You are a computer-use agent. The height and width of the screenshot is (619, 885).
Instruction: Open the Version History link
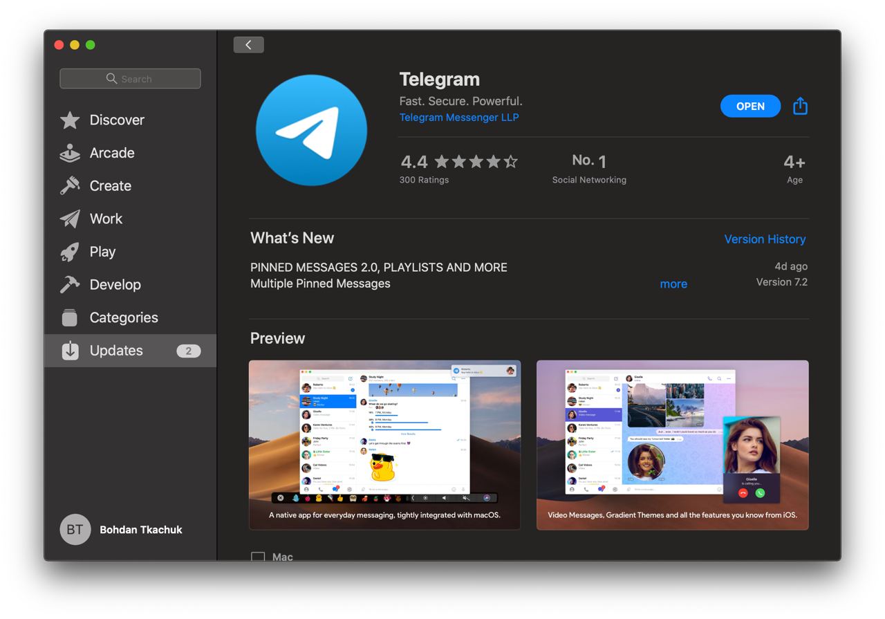[765, 239]
